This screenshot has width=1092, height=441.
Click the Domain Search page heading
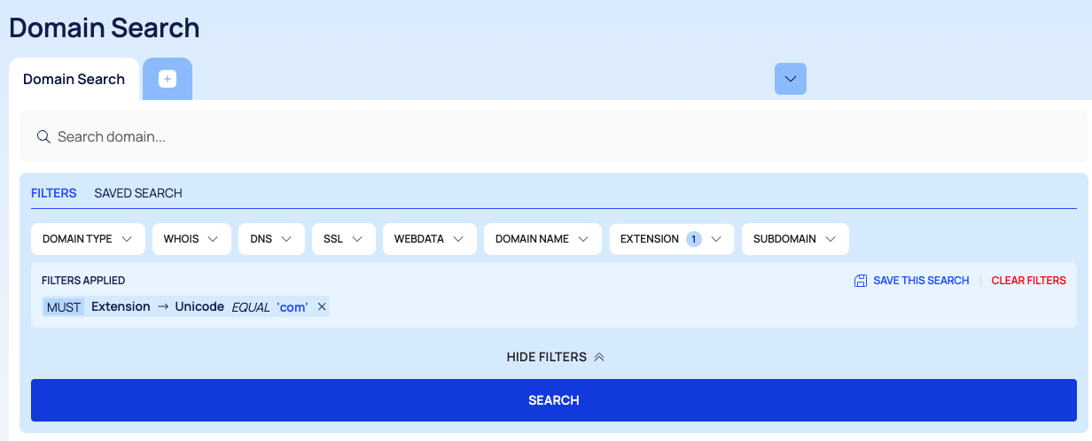(x=105, y=27)
